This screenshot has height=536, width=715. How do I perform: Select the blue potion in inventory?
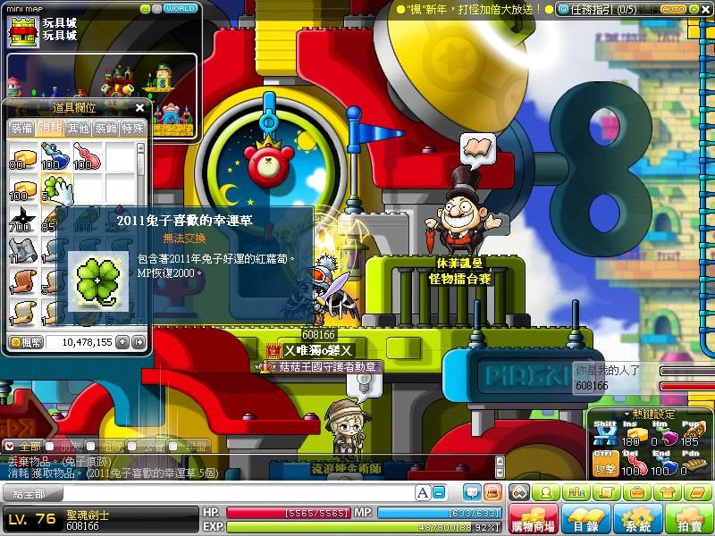pyautogui.click(x=55, y=157)
